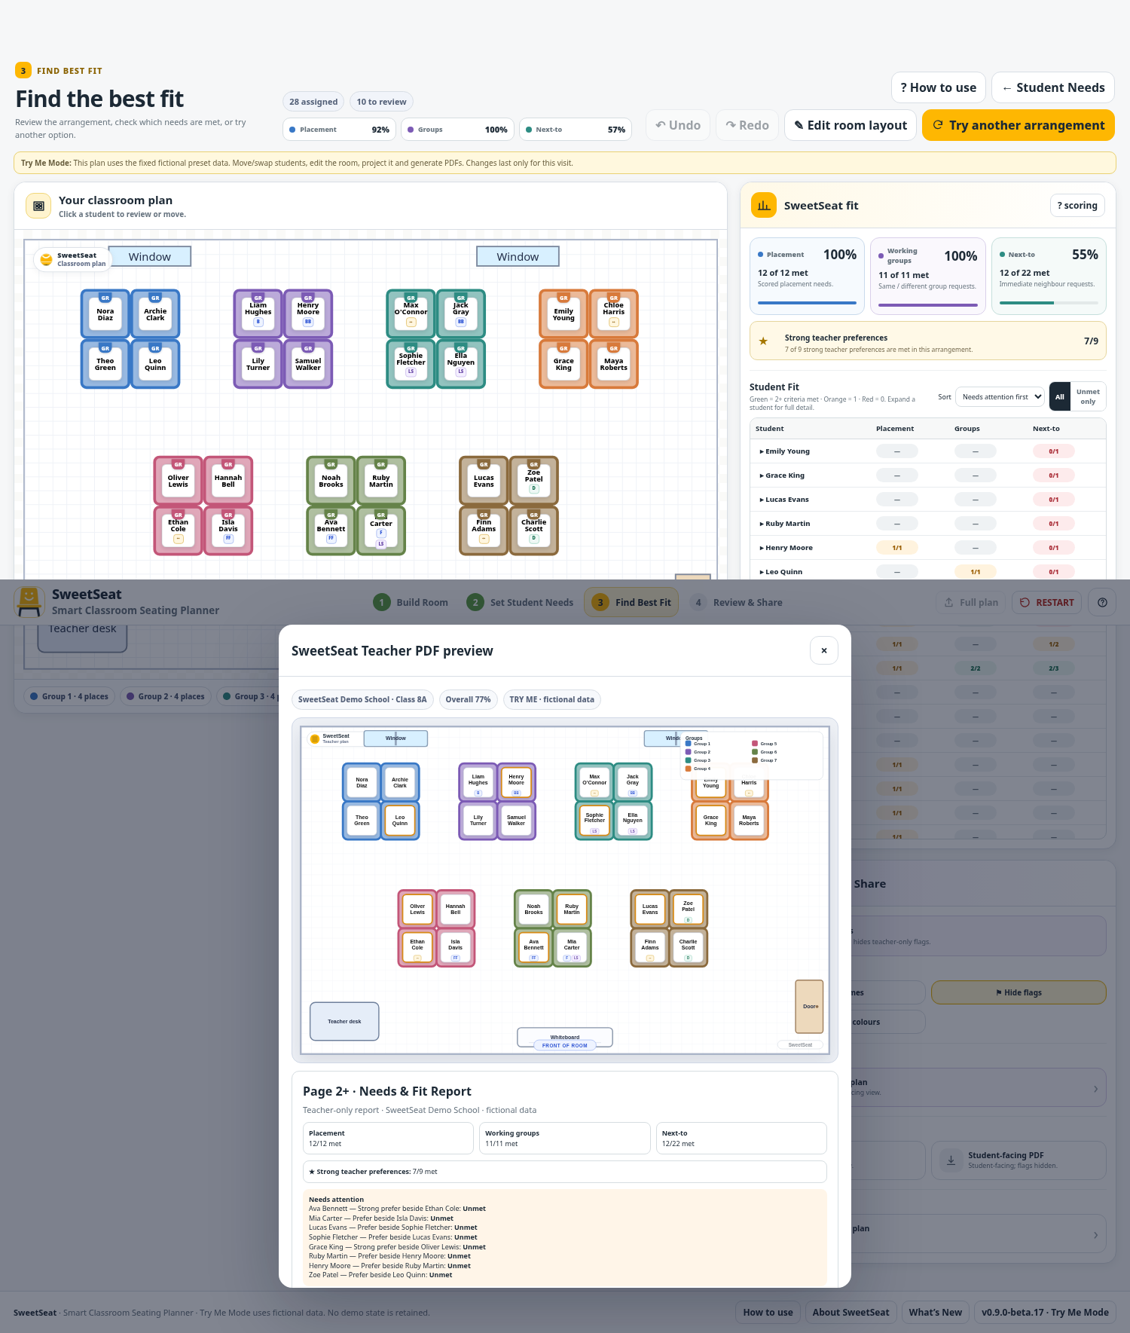Open Edit room layout
Screen dimensions: 1130x1333
[851, 125]
